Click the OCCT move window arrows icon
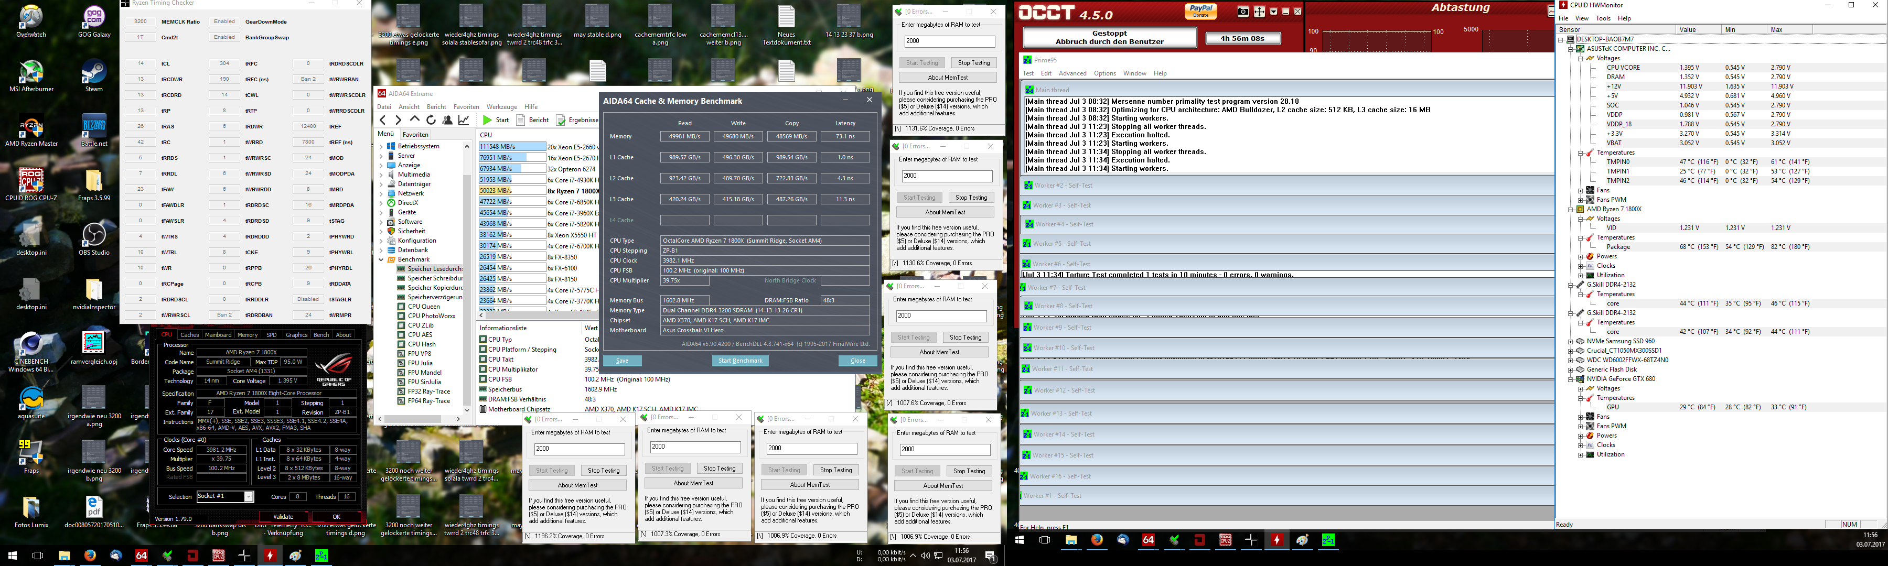 (1259, 12)
